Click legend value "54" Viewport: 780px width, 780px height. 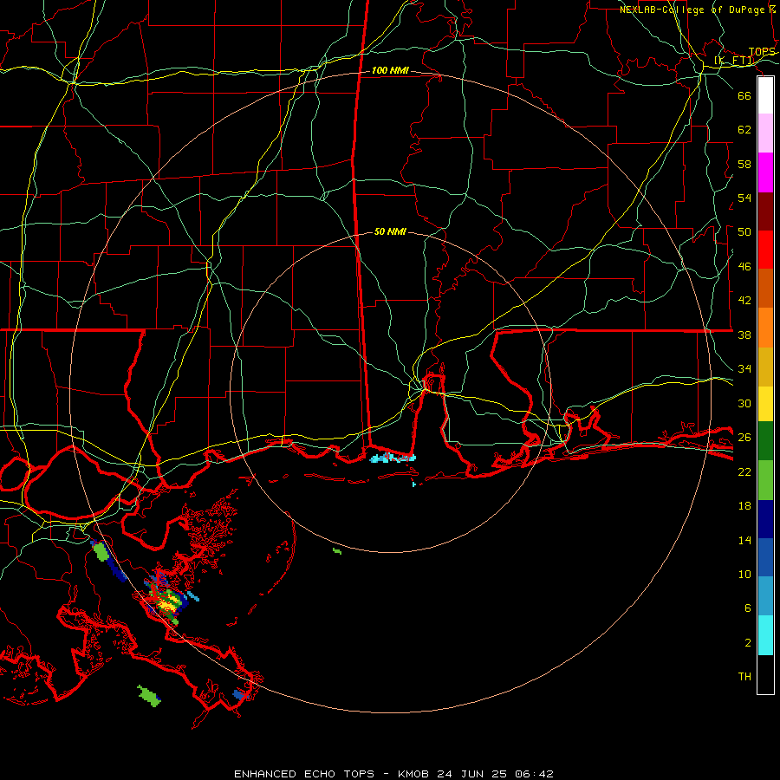click(744, 198)
